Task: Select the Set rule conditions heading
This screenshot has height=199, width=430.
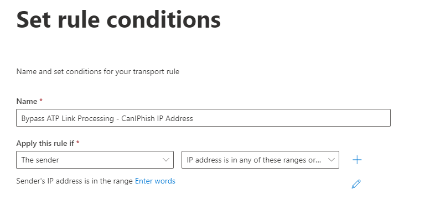Action: pyautogui.click(x=118, y=20)
